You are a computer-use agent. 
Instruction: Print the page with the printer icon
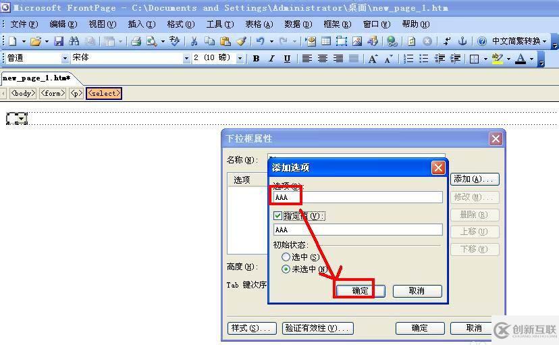136,41
